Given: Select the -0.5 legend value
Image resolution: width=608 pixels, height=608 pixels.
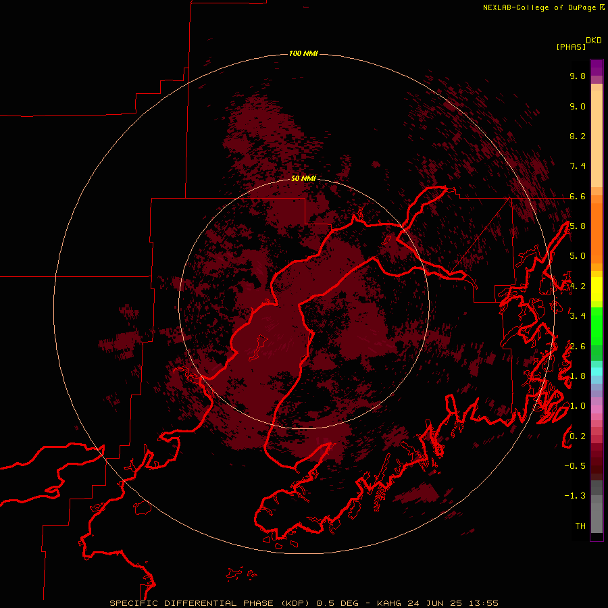Looking at the screenshot, I should point(575,466).
